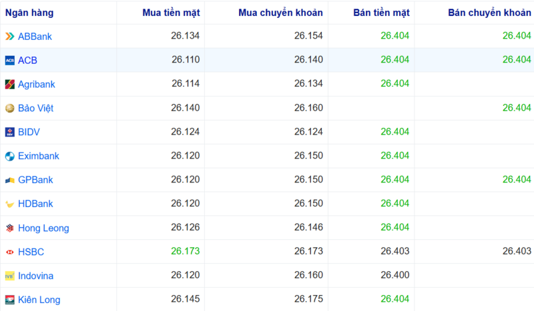Select HDBank cash buy value 26.120
Screen dimensions: 534x311
(186, 203)
